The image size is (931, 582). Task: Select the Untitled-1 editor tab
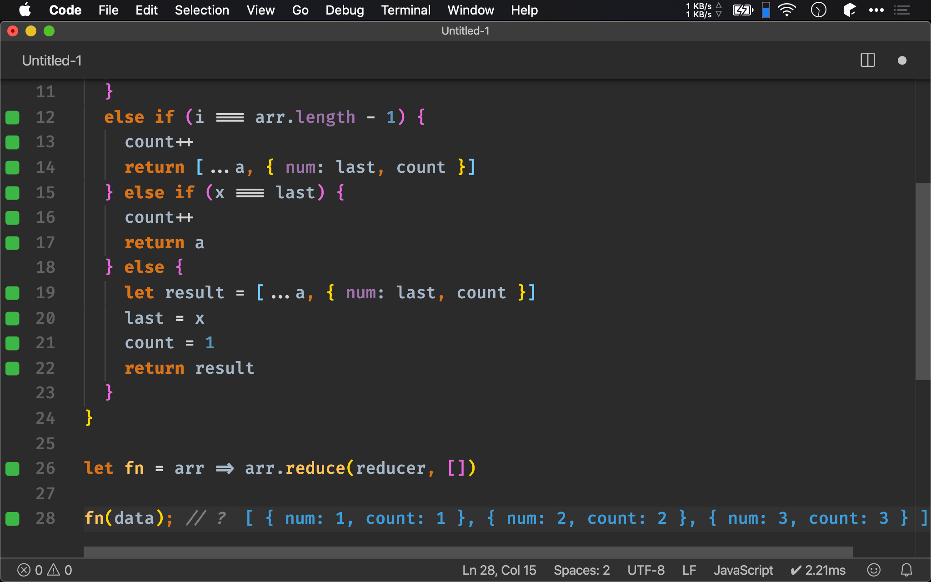52,60
